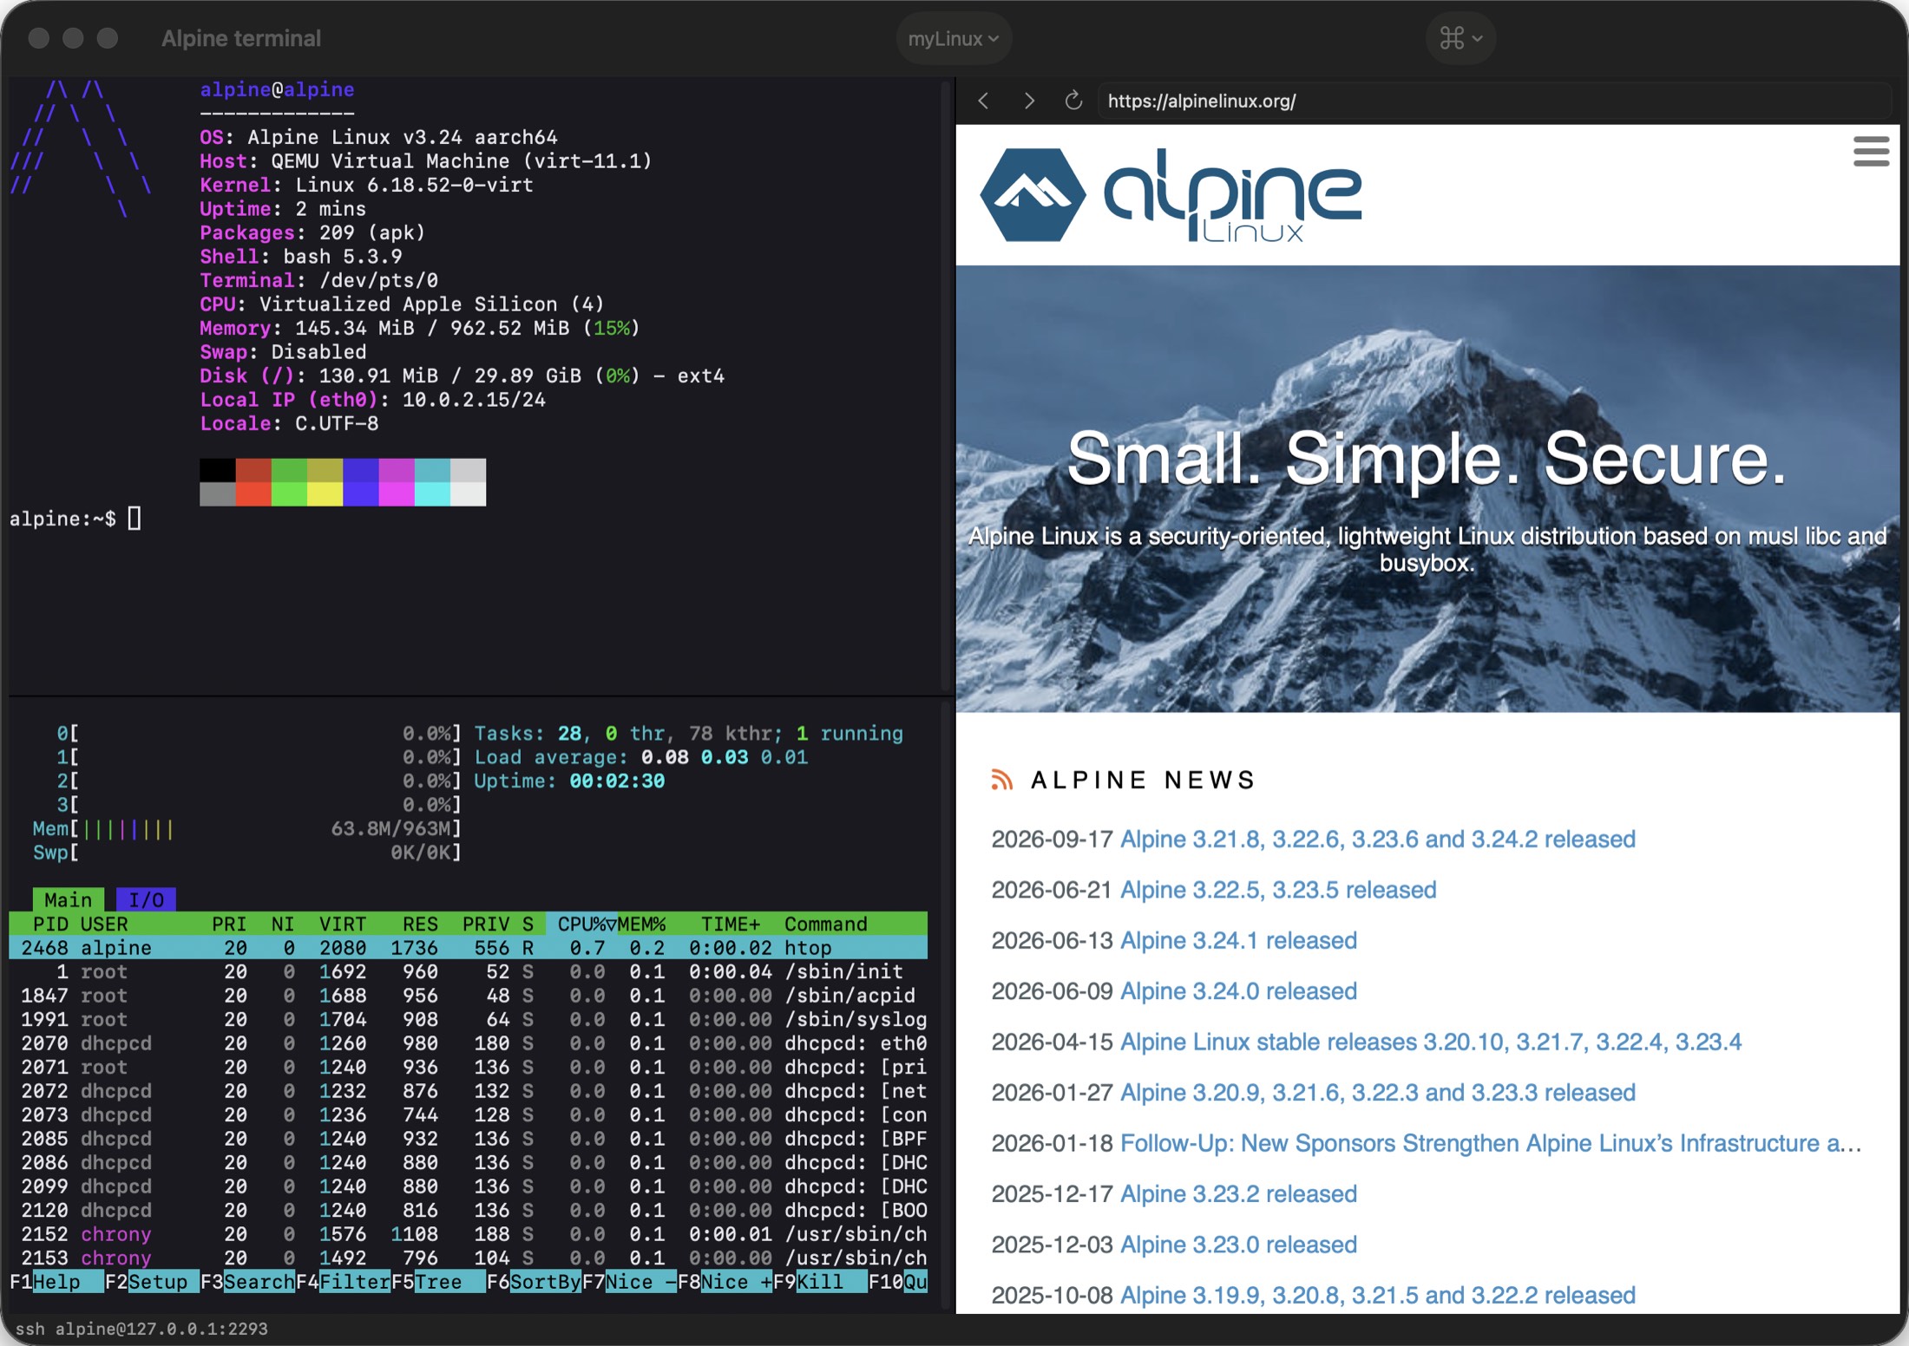Select chrony process with PID 2153
This screenshot has width=1909, height=1346.
469,1258
